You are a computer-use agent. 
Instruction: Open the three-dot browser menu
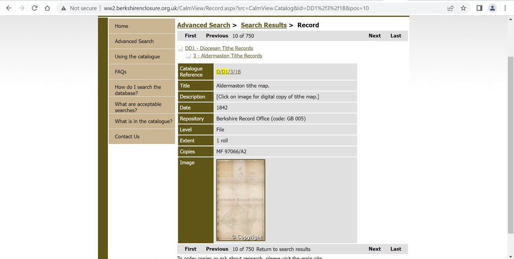pos(505,8)
